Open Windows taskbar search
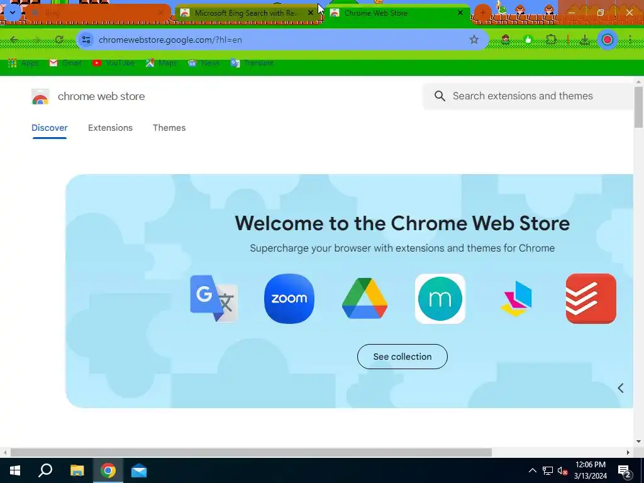 [x=45, y=470]
